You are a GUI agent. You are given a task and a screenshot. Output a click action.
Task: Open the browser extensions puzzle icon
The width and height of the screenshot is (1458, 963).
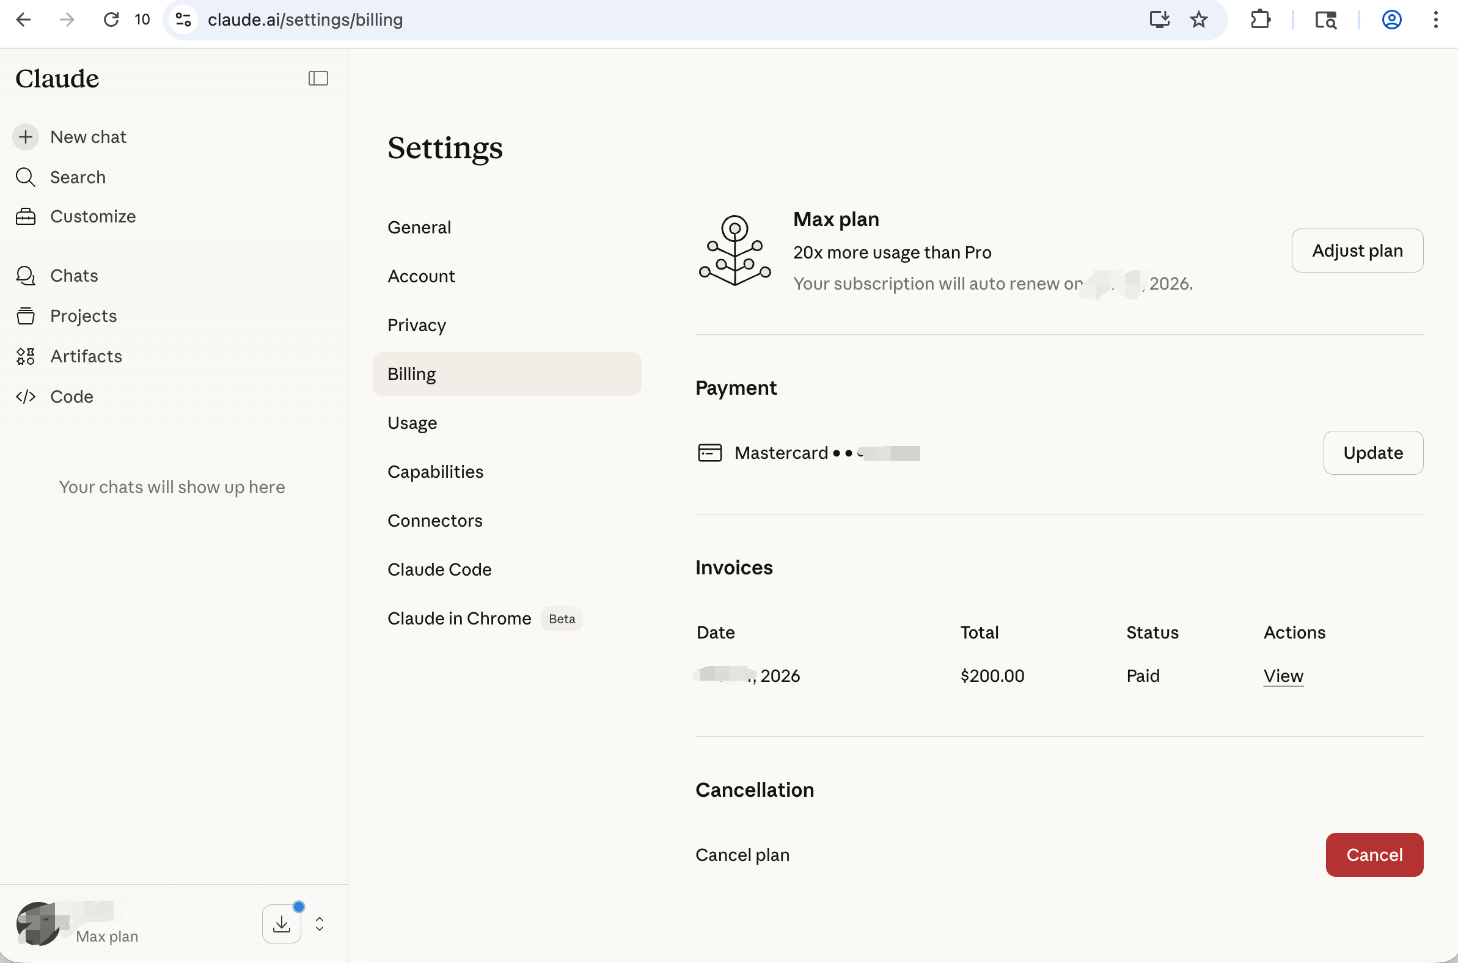pyautogui.click(x=1260, y=20)
